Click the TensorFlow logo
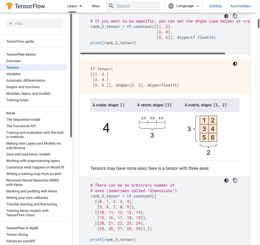This screenshot has width=260, height=245. [x=25, y=6]
